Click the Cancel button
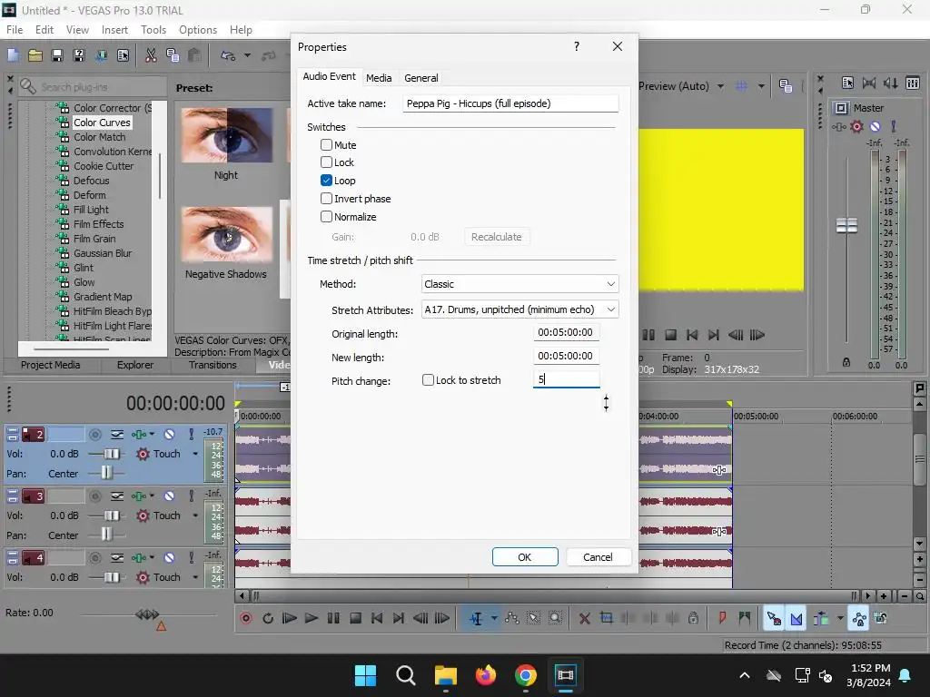930x697 pixels. [x=598, y=557]
